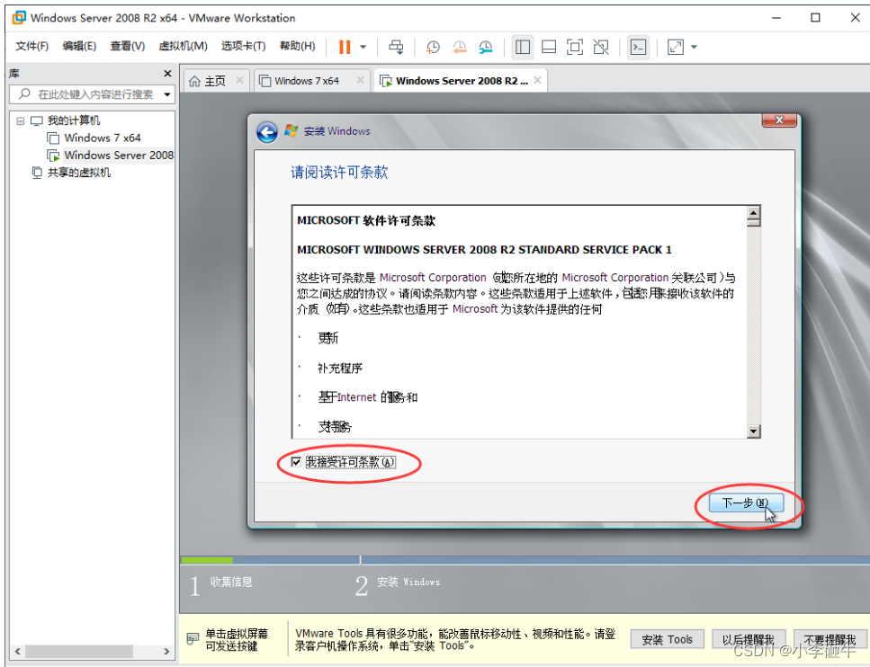Click the 请阅读许可条款 heading text
This screenshot has height=667, width=870.
339,172
